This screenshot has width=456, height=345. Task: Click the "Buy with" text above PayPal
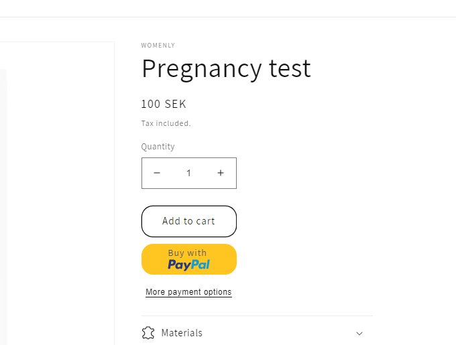click(187, 253)
